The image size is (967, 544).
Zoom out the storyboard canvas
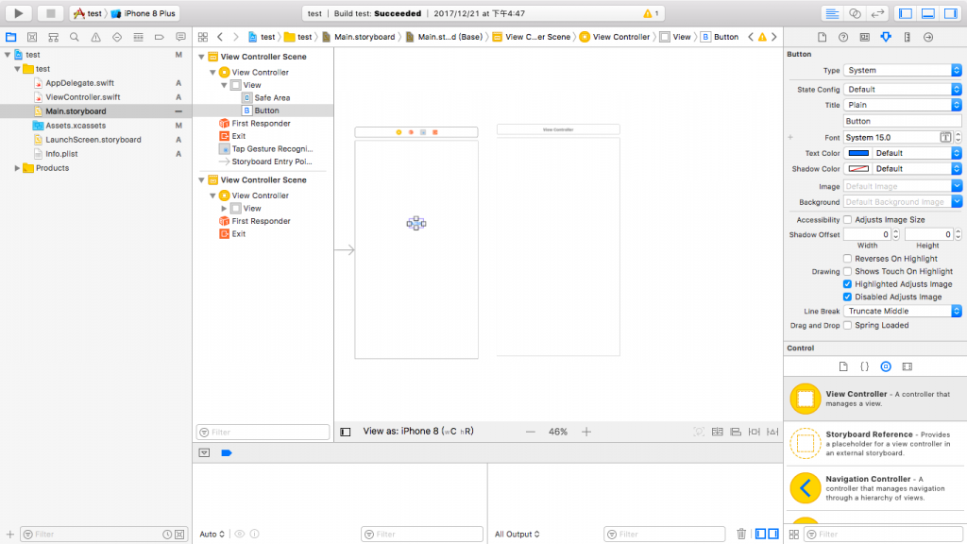pos(531,432)
